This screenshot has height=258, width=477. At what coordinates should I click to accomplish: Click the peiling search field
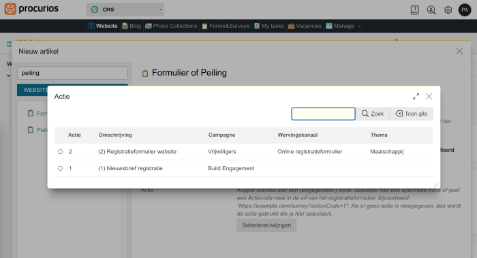click(72, 73)
